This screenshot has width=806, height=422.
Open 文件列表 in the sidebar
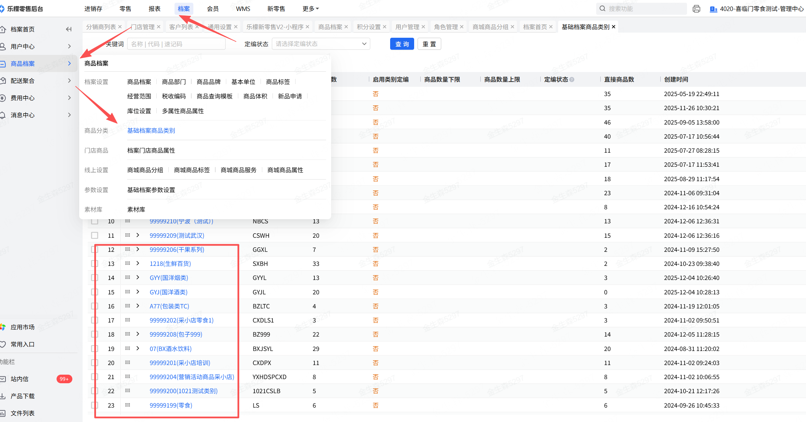coord(22,413)
